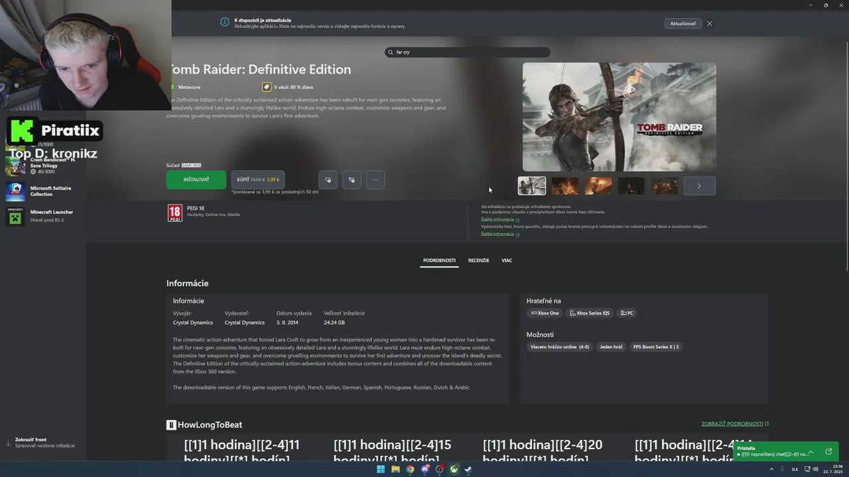Open Minecraft Launcher sidebar icon
The image size is (849, 477).
coord(15,216)
